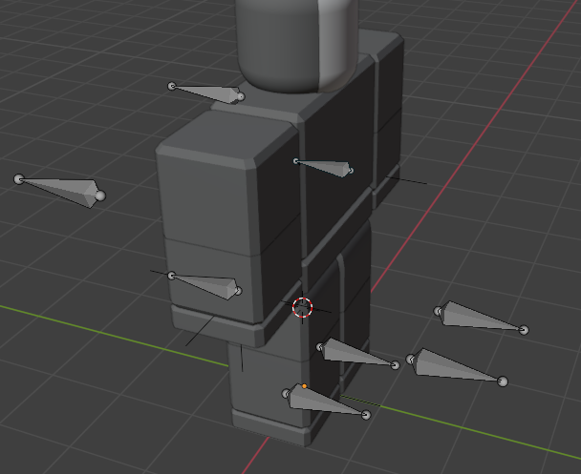Click the root sphere of the far-left bone
581x474 pixels.
19,179
